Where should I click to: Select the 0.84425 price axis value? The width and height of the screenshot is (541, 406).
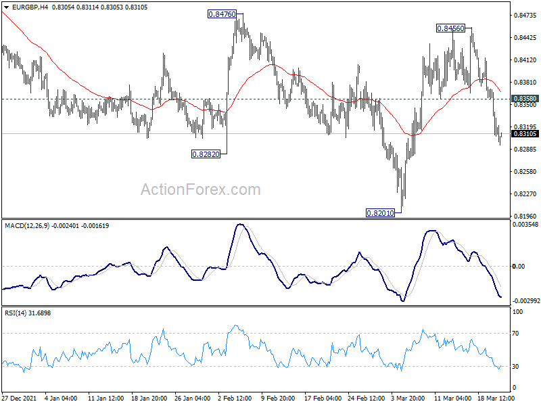(525, 38)
